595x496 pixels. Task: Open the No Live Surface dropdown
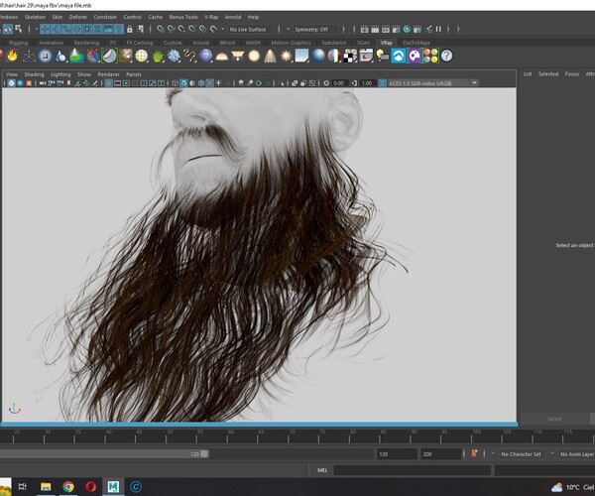pos(250,29)
